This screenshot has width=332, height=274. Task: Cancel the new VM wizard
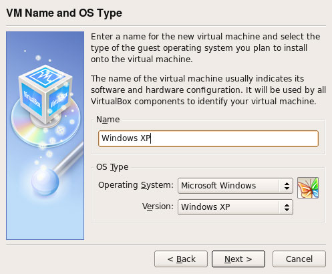coord(299,259)
